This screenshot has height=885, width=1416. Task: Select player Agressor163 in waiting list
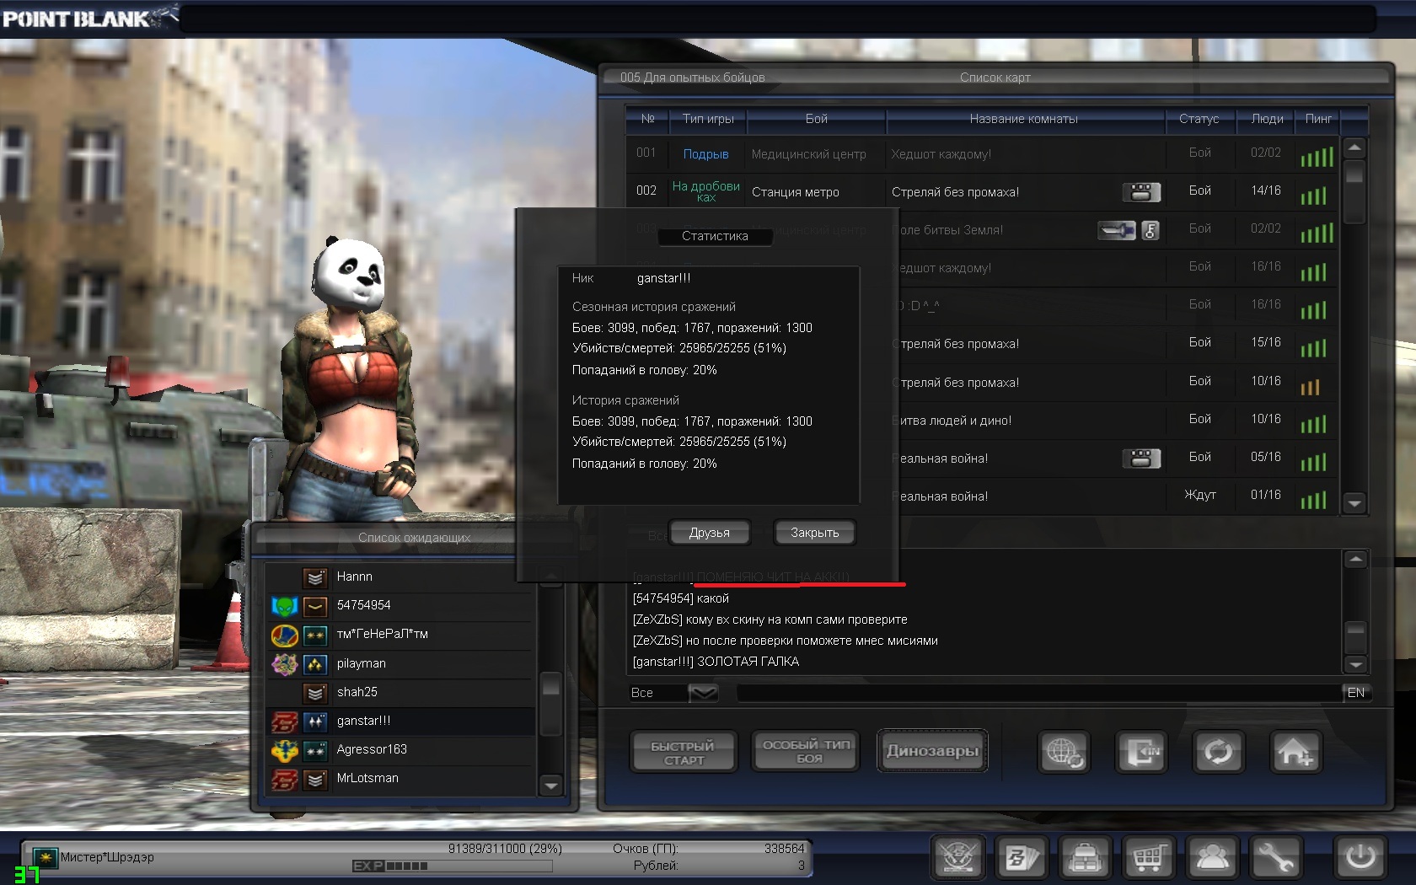pyautogui.click(x=401, y=750)
